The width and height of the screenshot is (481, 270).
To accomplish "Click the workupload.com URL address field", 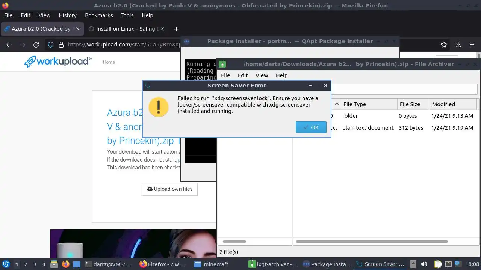I will pos(124,45).
